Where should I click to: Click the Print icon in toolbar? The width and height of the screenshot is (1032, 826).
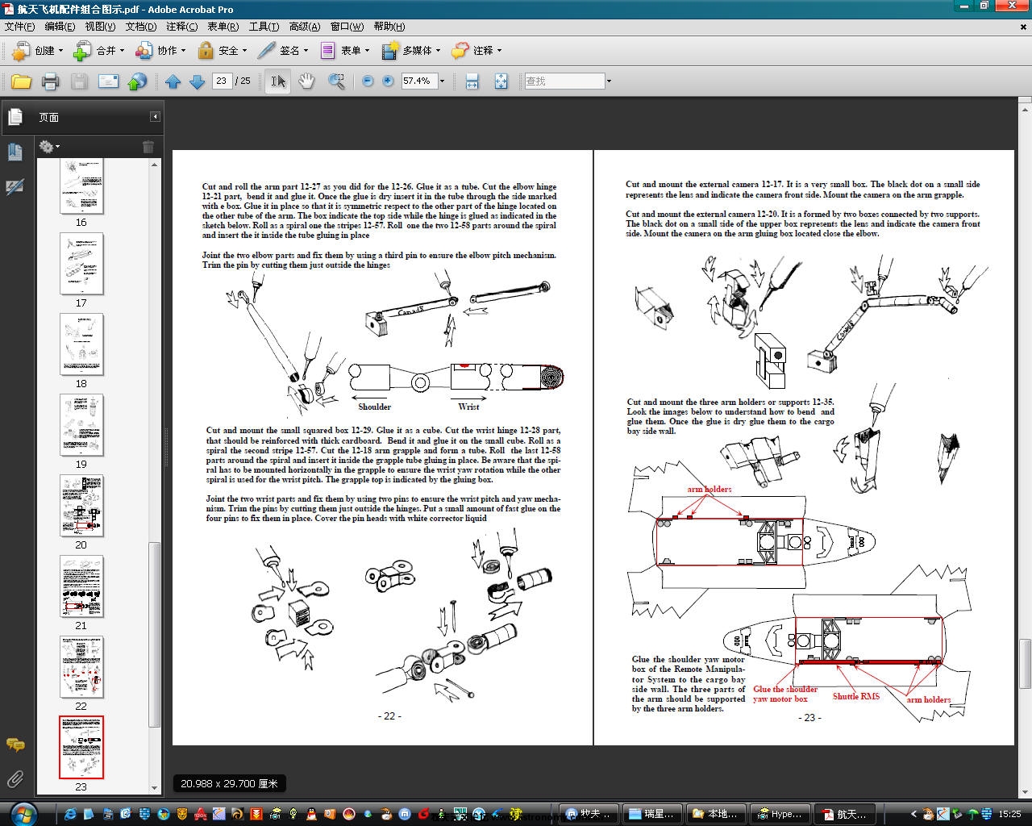tap(50, 81)
